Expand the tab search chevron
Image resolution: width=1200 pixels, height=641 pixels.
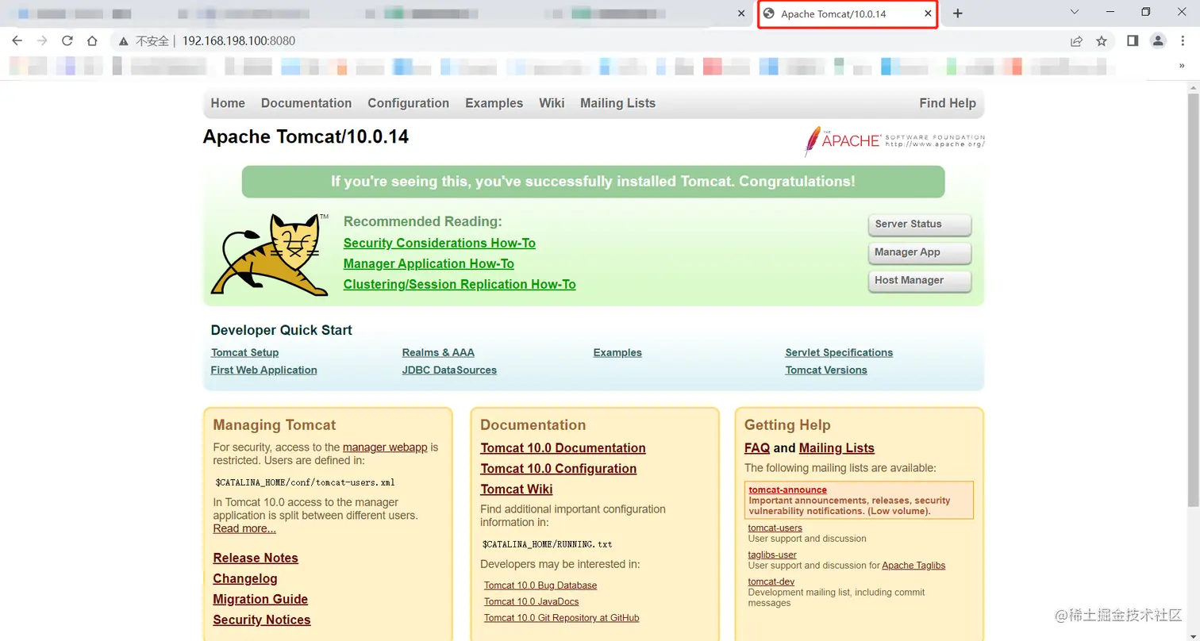[x=1075, y=12]
